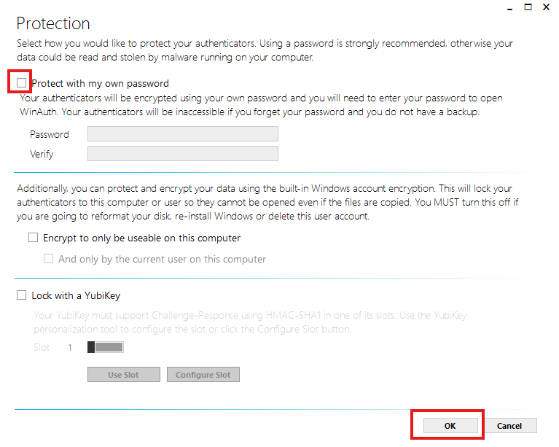
Task: Click the Password field label
Action: pos(50,135)
